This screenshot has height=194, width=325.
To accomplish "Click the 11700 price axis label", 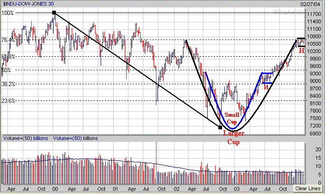I will click(314, 14).
